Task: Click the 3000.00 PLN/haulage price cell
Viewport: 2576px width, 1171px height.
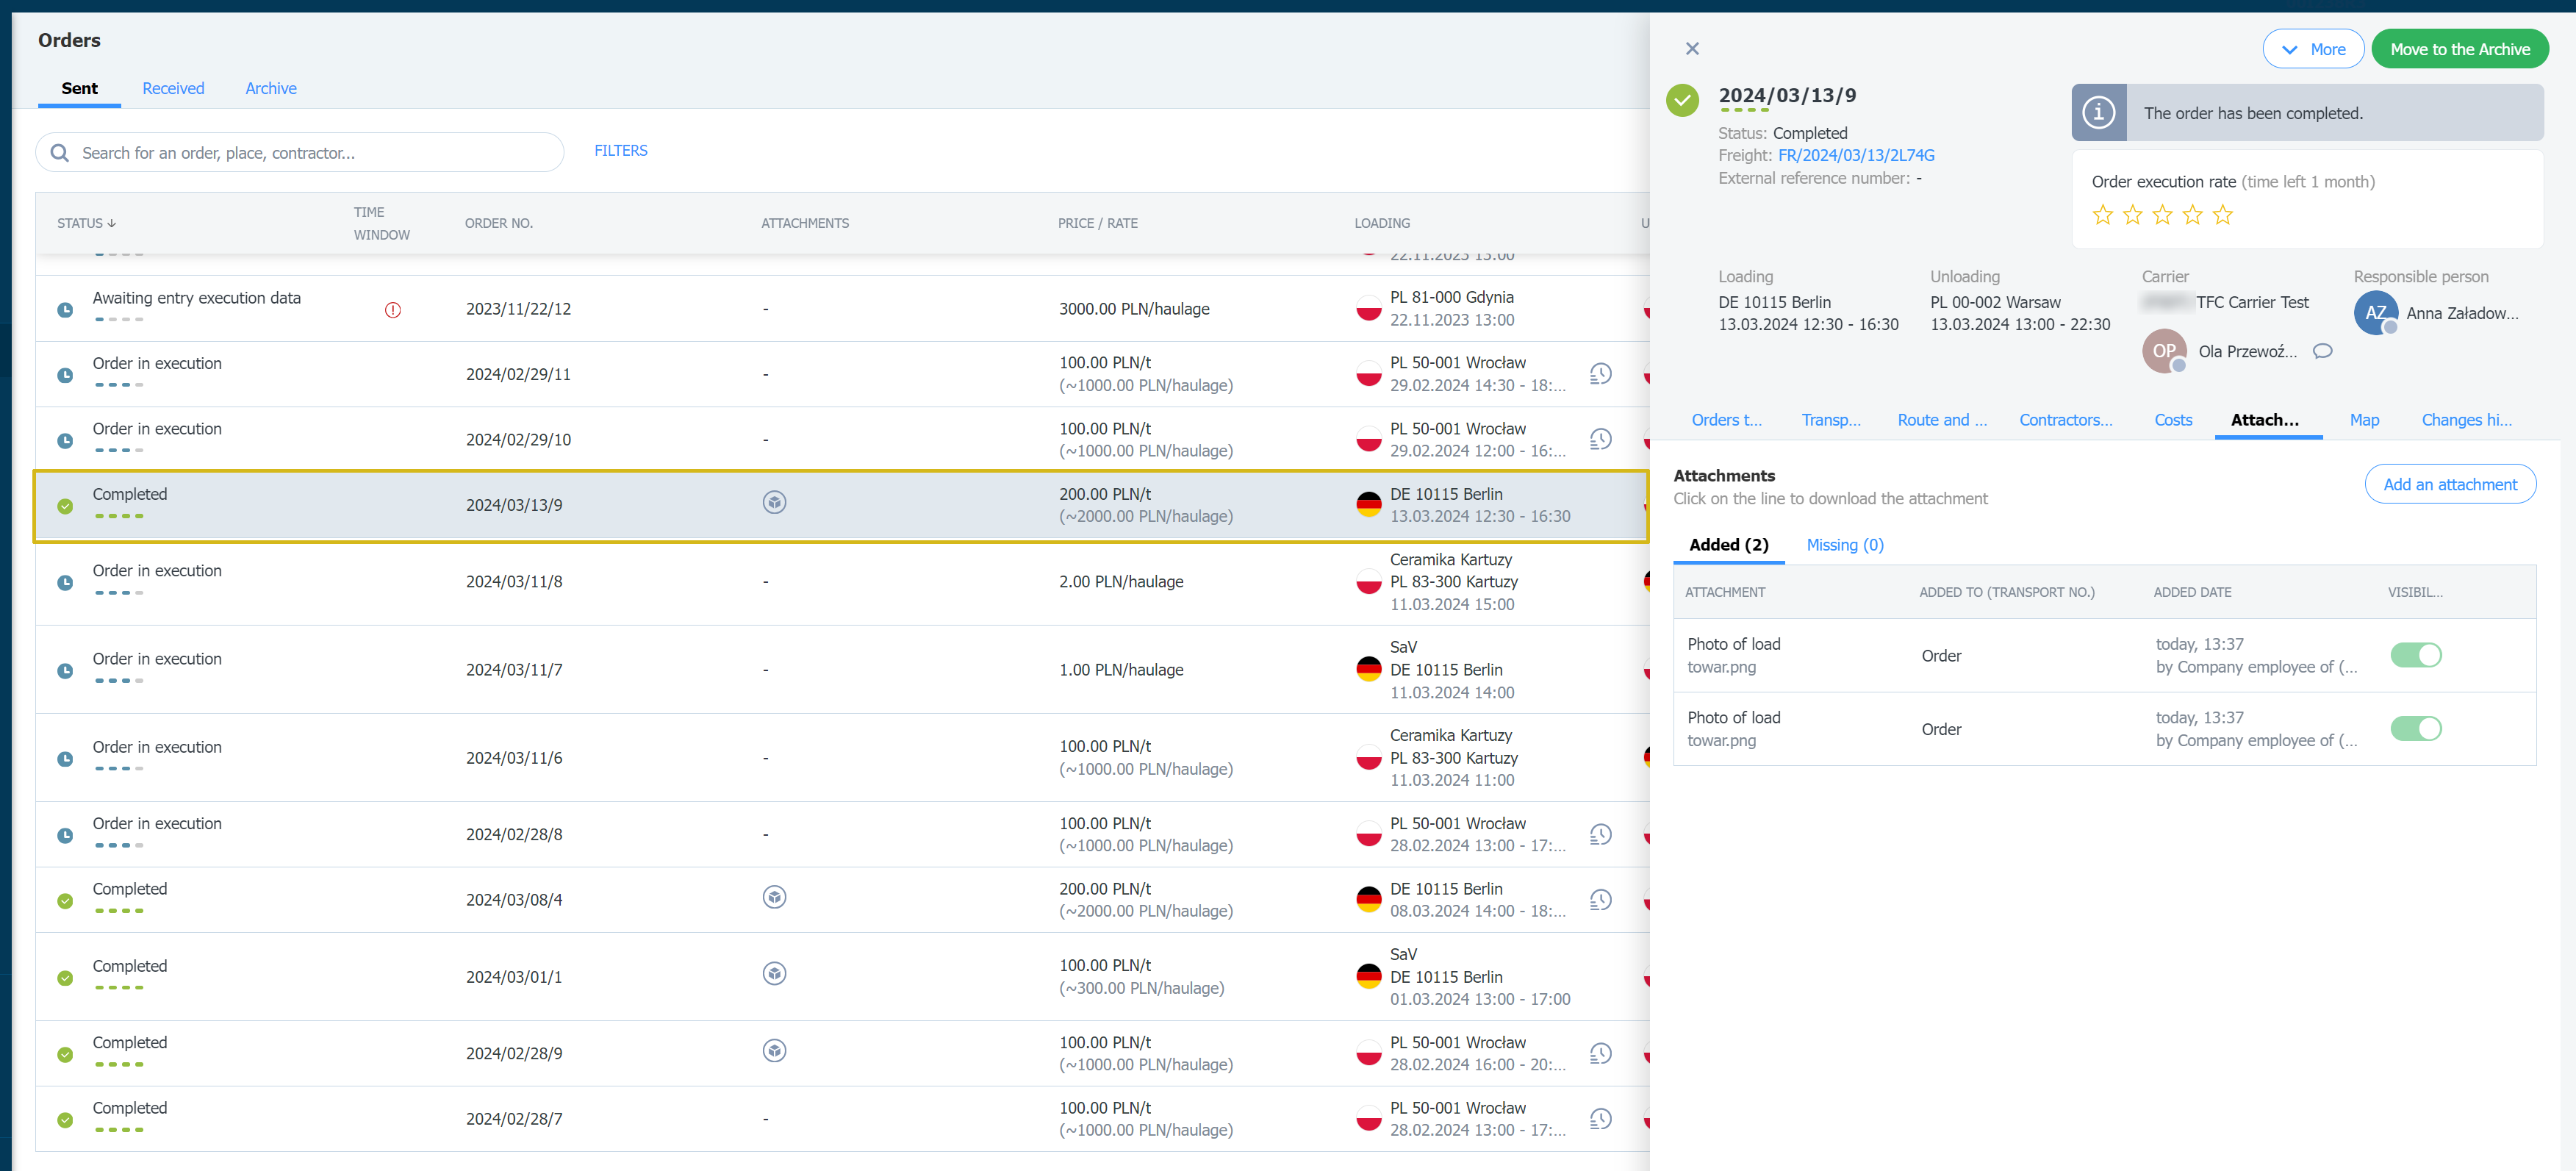Action: pos(1134,309)
